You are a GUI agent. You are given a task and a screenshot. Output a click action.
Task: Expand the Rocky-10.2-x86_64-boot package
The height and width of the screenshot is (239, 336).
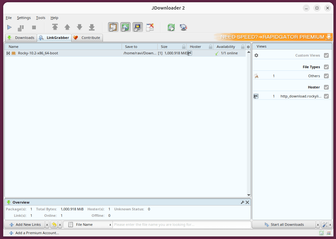[8, 53]
